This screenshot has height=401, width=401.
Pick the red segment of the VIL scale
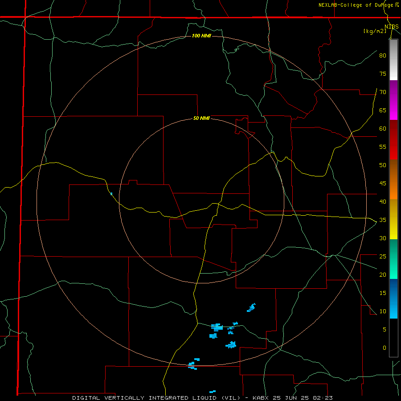tap(393, 139)
